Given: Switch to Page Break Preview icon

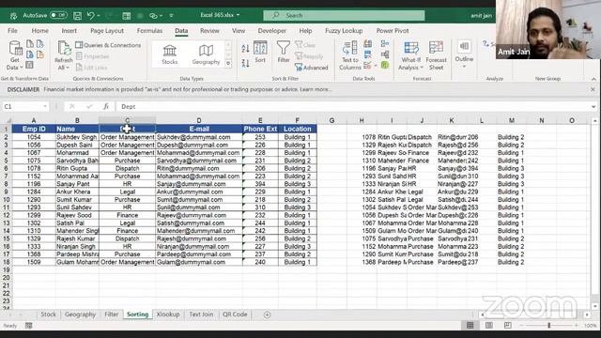Looking at the screenshot, I should [x=507, y=326].
